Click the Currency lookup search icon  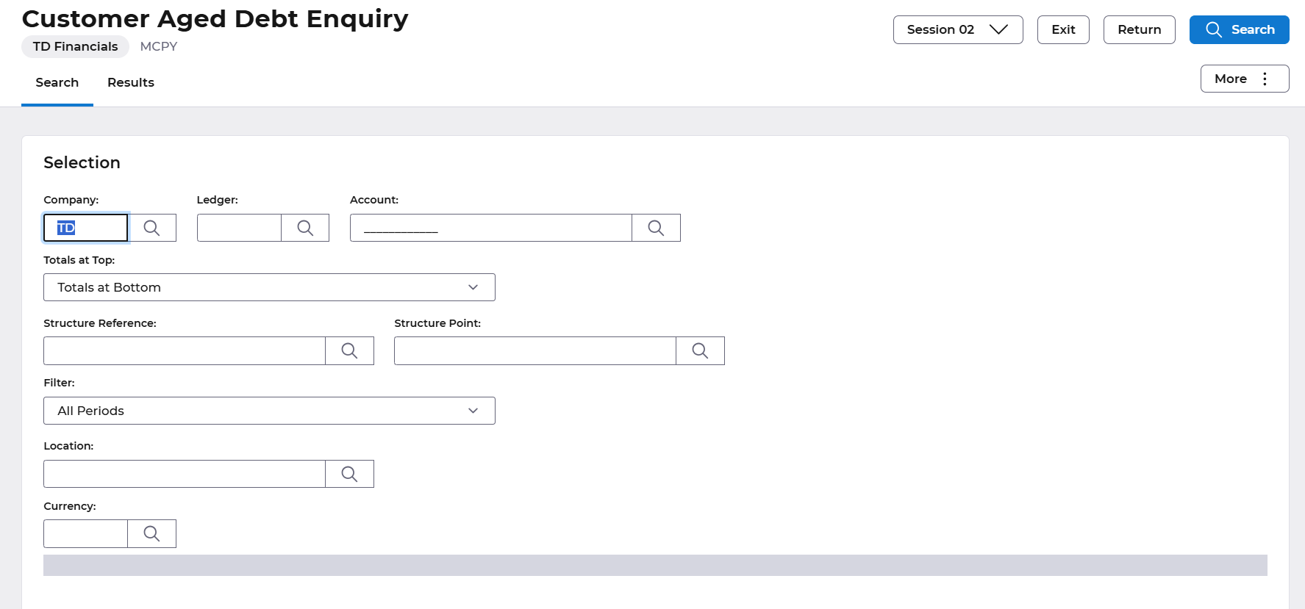(152, 534)
